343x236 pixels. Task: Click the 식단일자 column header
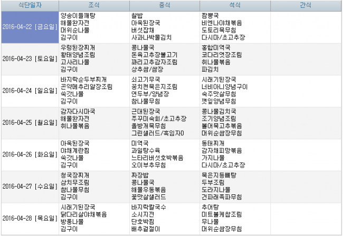click(x=30, y=5)
